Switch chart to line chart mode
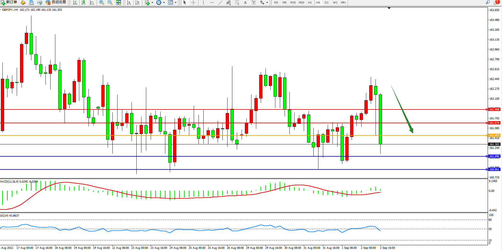502x250 pixels. (92, 2)
